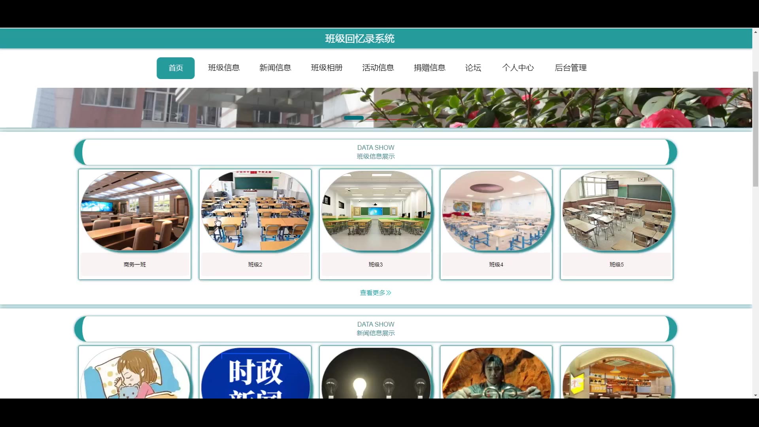
Task: Click the 班级3 label text
Action: 376,265
